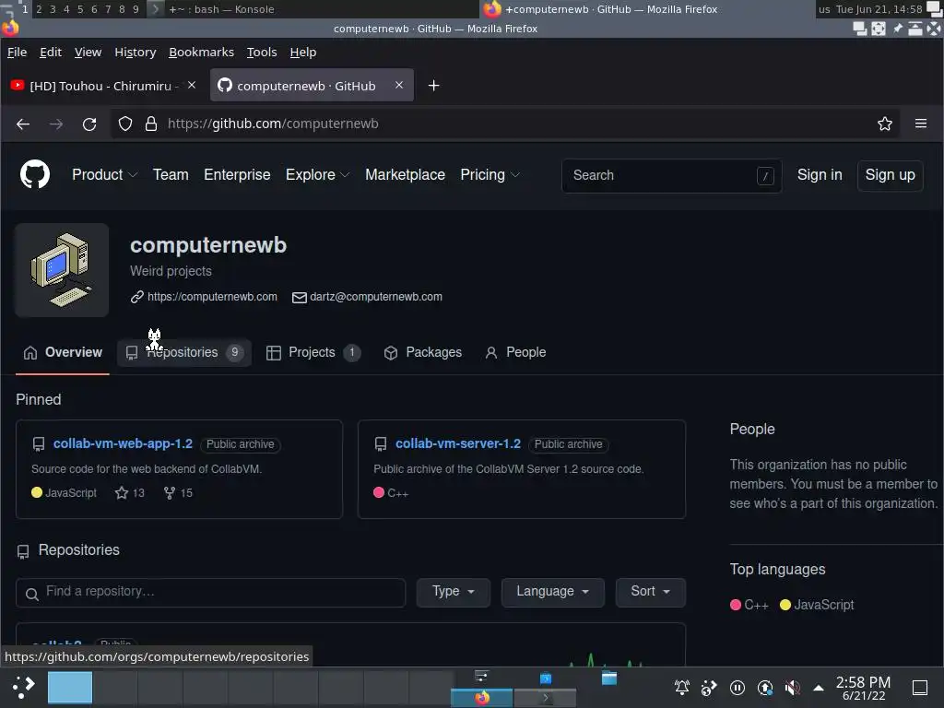Image resolution: width=944 pixels, height=708 pixels.
Task: Open the History menu
Action: pos(135,53)
